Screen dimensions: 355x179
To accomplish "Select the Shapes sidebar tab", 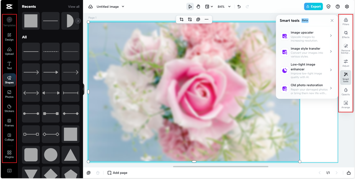I will click(9, 80).
